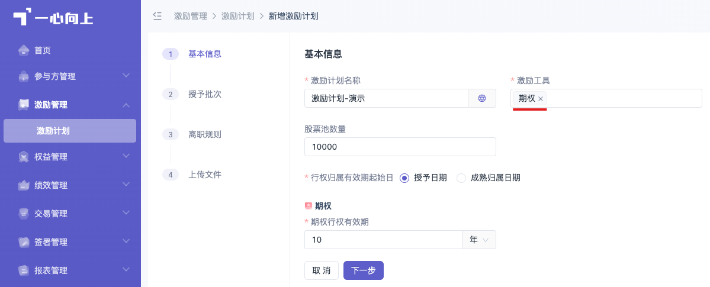This screenshot has height=287, width=710.
Task: Click the 首页 home icon in the sidebar
Action: pos(24,50)
